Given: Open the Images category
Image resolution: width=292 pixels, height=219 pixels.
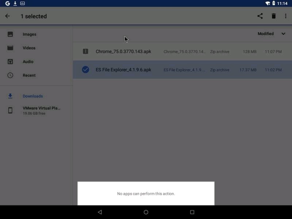Looking at the screenshot, I should coord(30,34).
